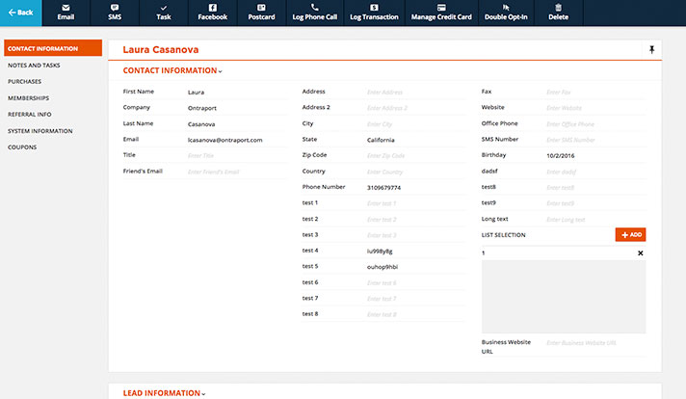Click the Fax field
The image size is (686, 399).
point(595,93)
